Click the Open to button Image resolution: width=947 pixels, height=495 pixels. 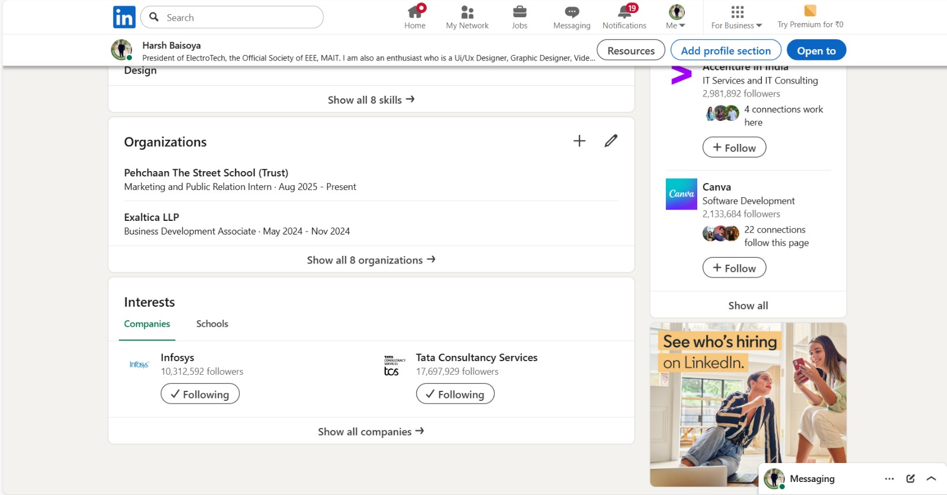816,50
